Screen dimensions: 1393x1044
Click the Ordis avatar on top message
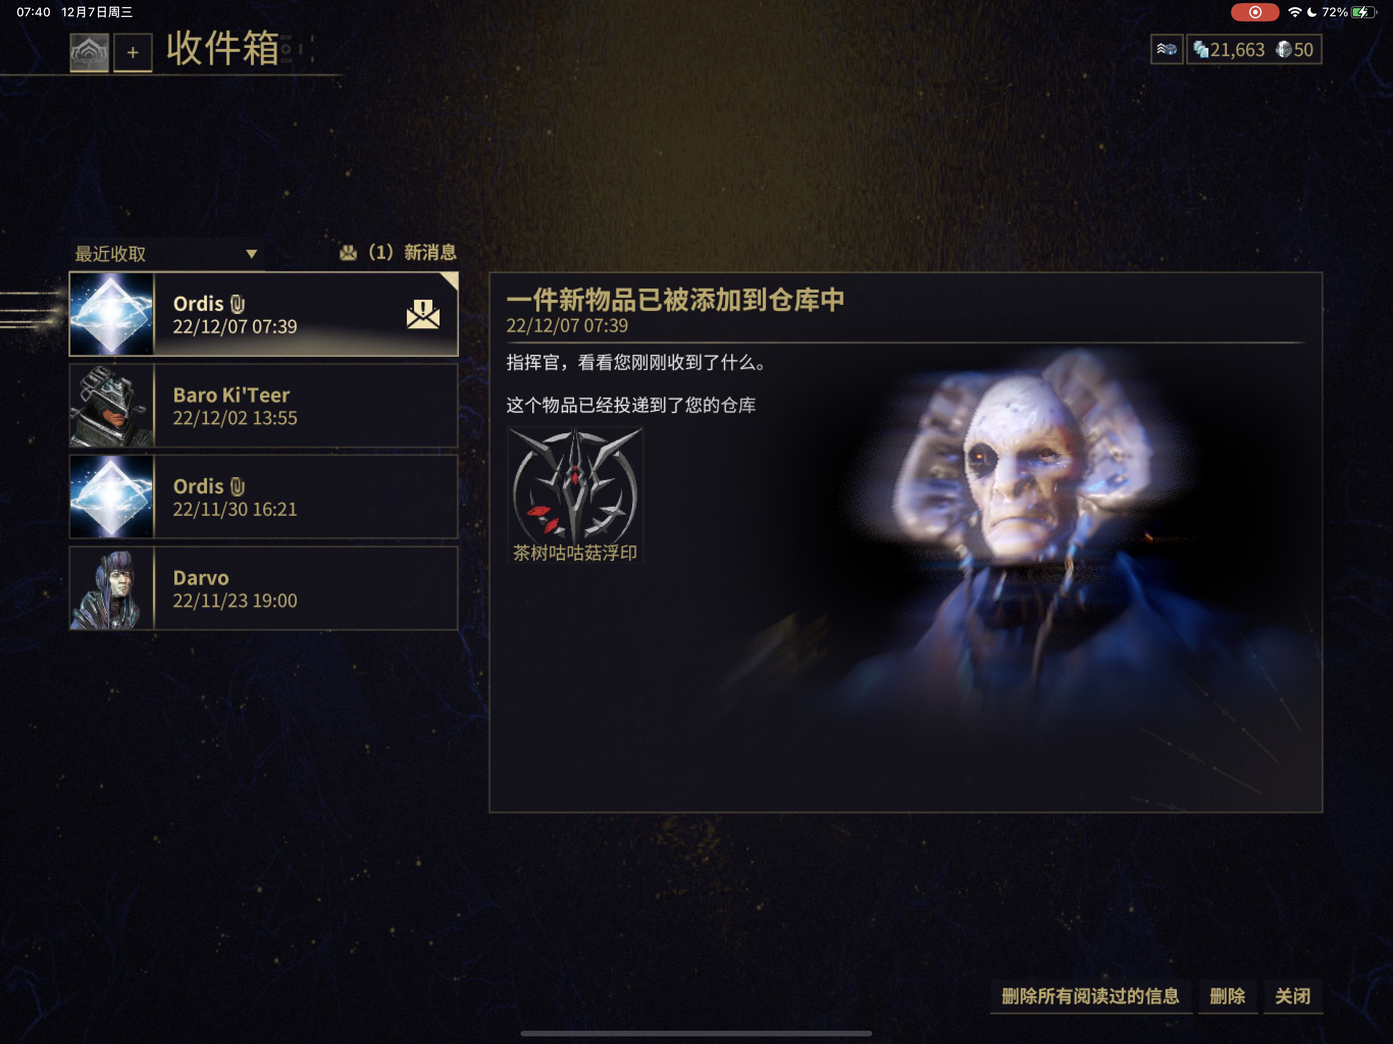click(x=112, y=314)
